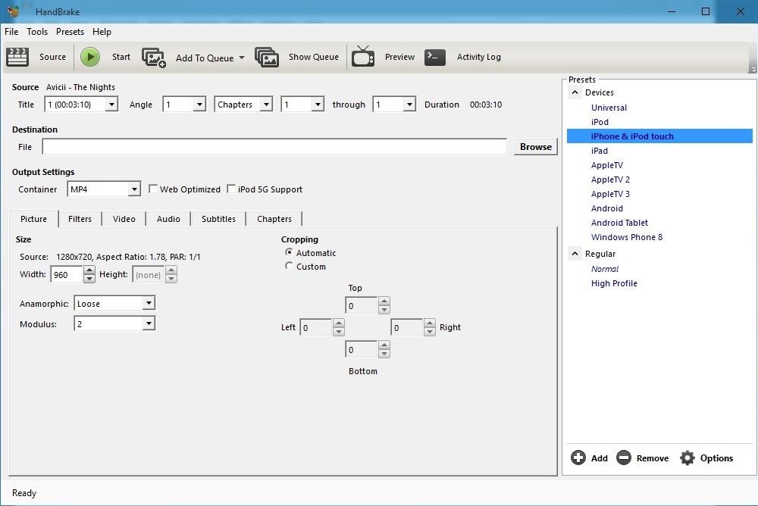Open the Help menu
Viewport: 758px width, 506px height.
tap(102, 31)
